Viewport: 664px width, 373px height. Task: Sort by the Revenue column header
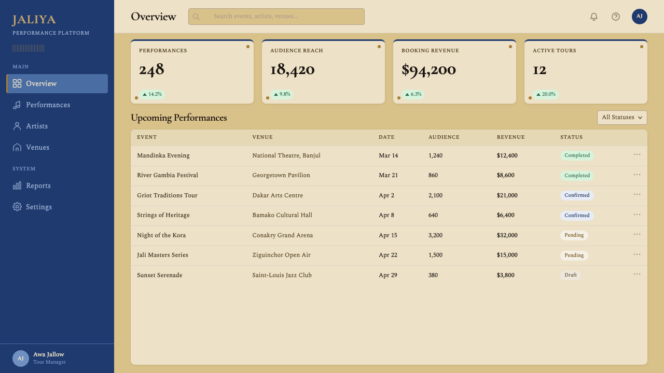pos(511,137)
